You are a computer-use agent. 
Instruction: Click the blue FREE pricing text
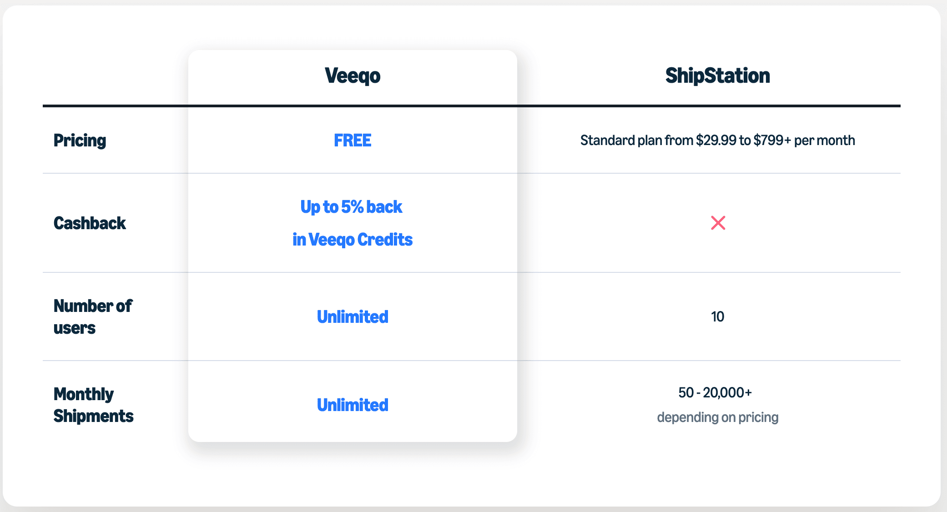[x=353, y=141]
